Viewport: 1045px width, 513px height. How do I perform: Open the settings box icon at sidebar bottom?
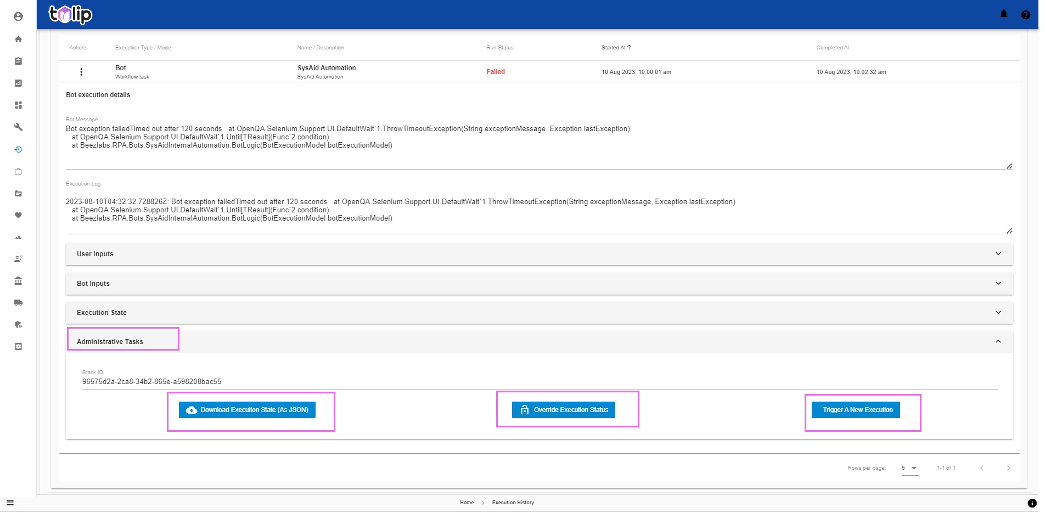[18, 346]
